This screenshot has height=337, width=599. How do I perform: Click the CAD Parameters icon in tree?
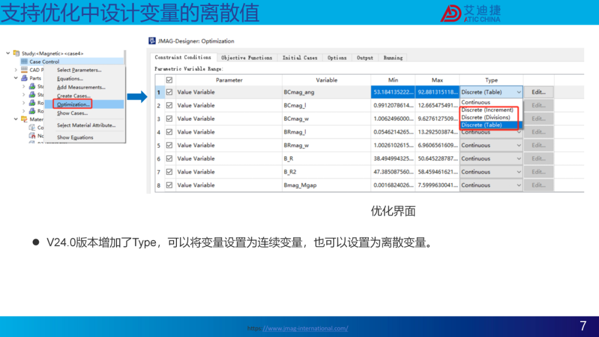(24, 69)
